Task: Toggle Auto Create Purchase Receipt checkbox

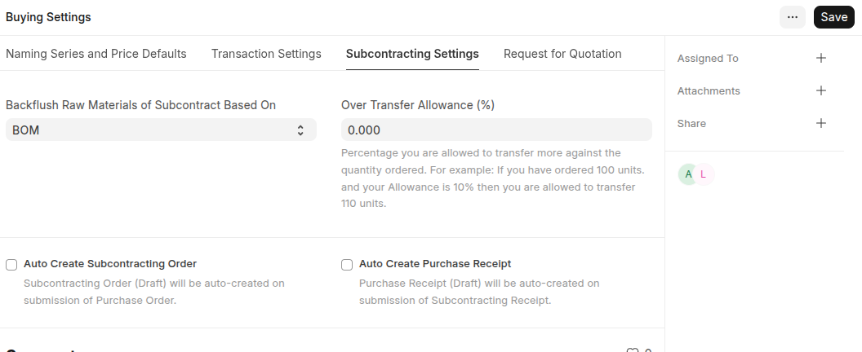Action: 347,265
